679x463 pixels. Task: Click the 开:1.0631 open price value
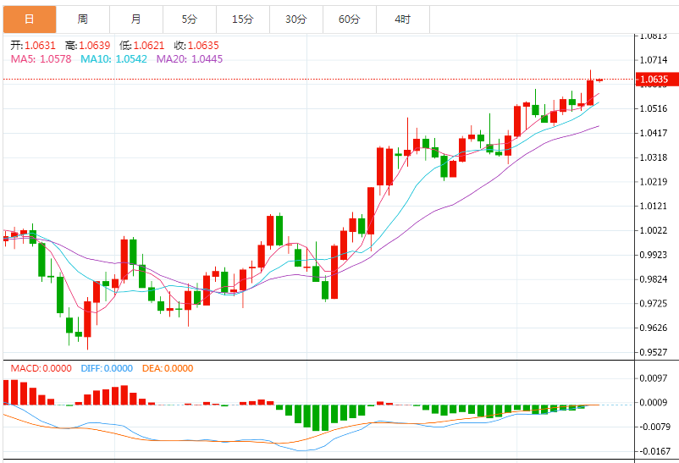pyautogui.click(x=33, y=46)
